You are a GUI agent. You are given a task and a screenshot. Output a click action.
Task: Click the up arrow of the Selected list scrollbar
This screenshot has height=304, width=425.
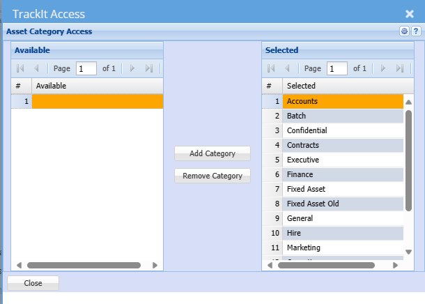tap(408, 102)
